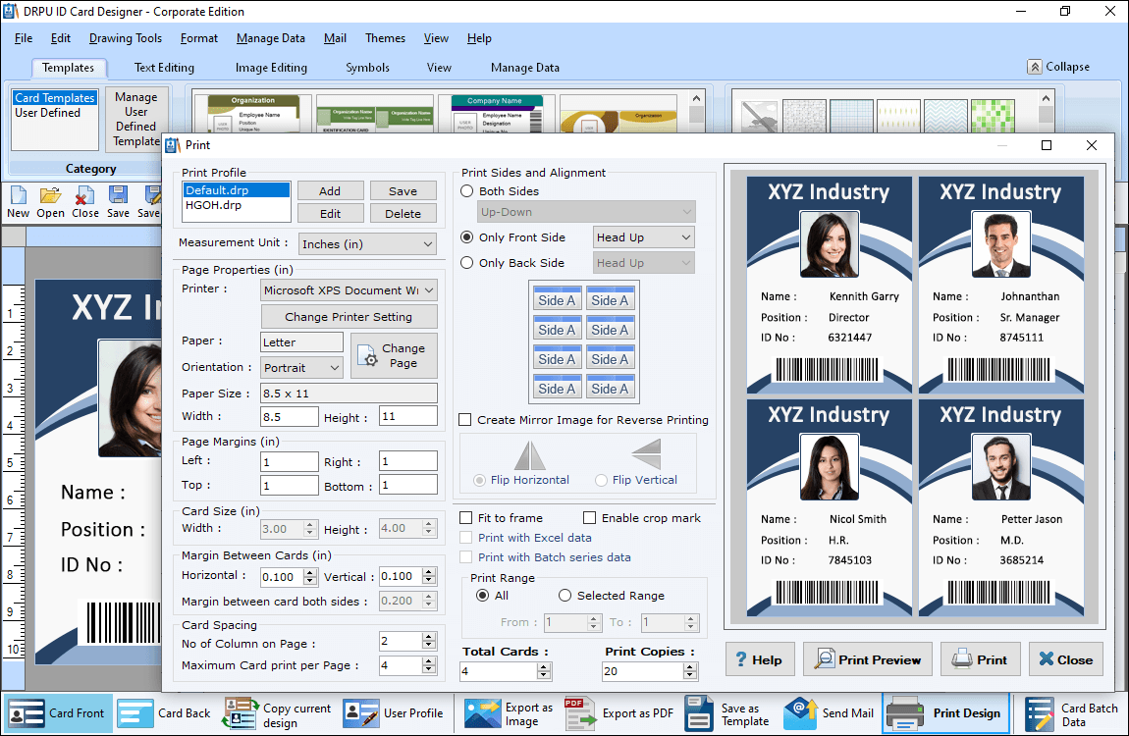1129x736 pixels.
Task: Click the Add profile button
Action: [x=331, y=190]
